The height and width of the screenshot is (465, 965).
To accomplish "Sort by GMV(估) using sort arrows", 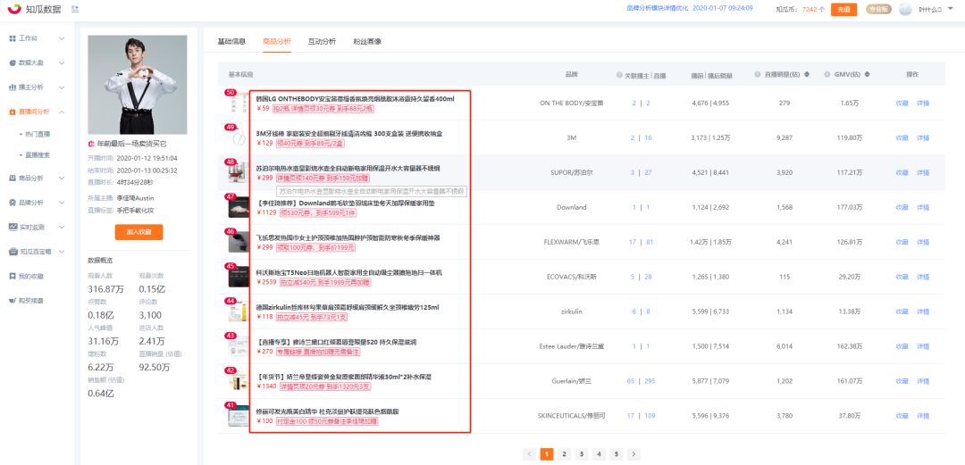I will point(867,74).
